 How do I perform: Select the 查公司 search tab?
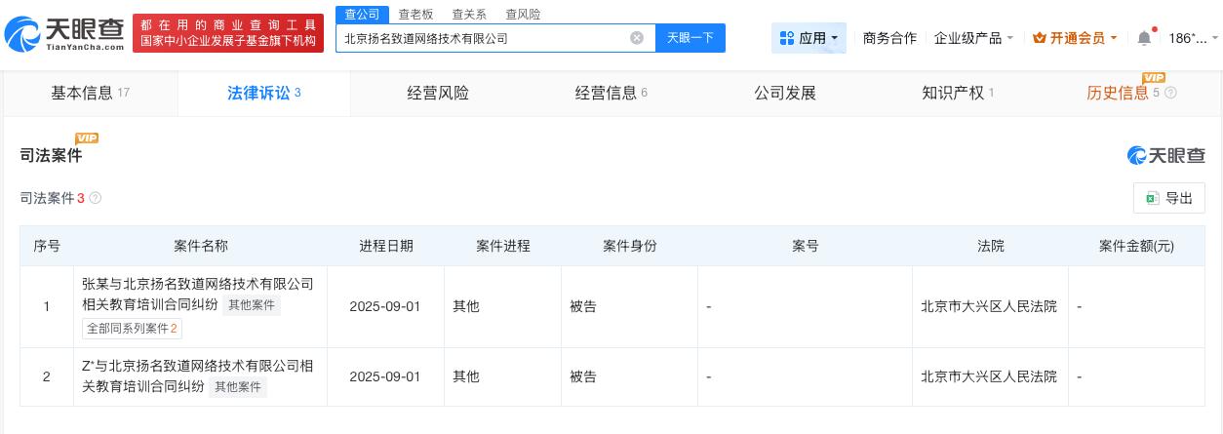(362, 14)
